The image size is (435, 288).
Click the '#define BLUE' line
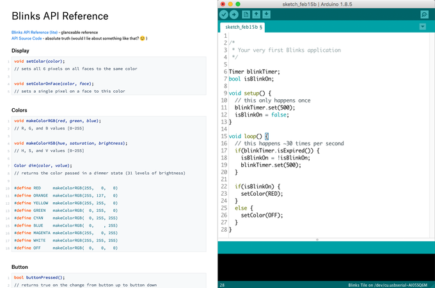(66, 225)
